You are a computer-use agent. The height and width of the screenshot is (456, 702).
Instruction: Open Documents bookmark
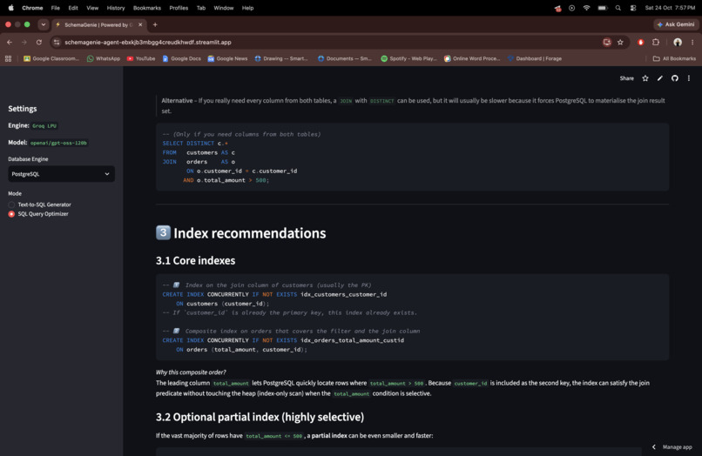point(344,58)
